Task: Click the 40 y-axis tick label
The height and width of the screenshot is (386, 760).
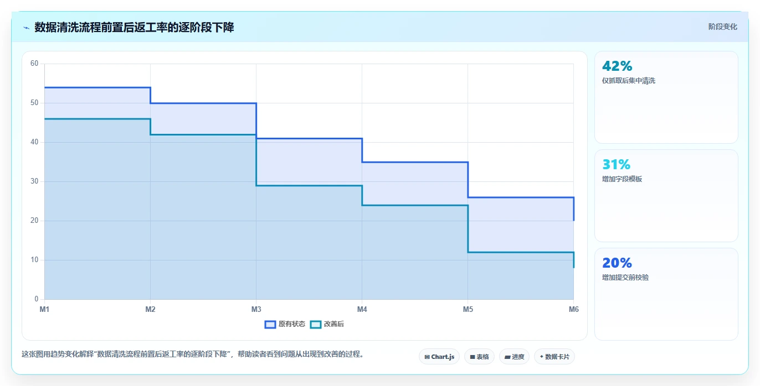Action: pyautogui.click(x=34, y=142)
